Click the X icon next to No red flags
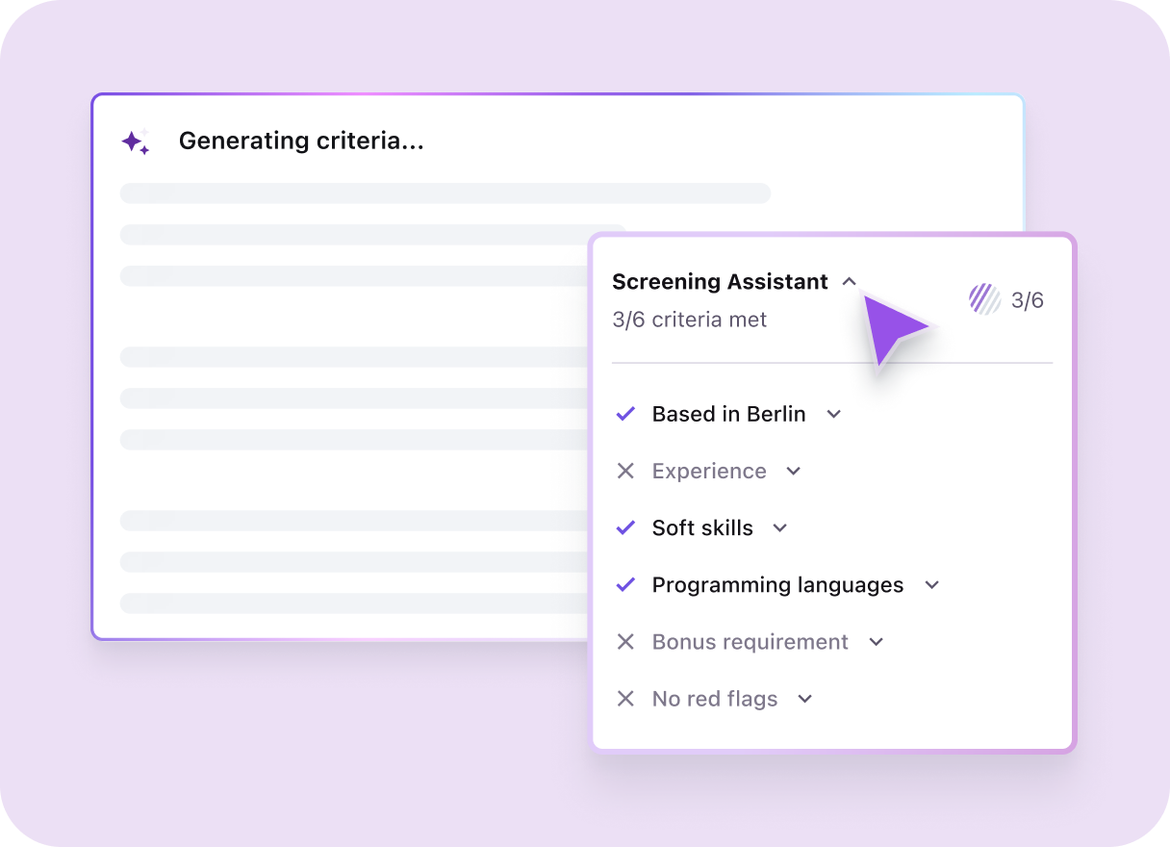The width and height of the screenshot is (1170, 847). click(625, 698)
